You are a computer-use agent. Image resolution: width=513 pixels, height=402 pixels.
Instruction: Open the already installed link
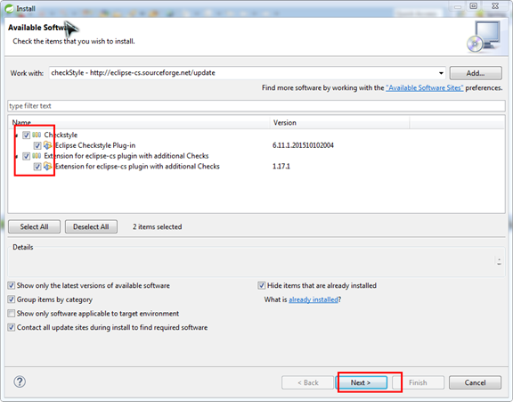313,299
